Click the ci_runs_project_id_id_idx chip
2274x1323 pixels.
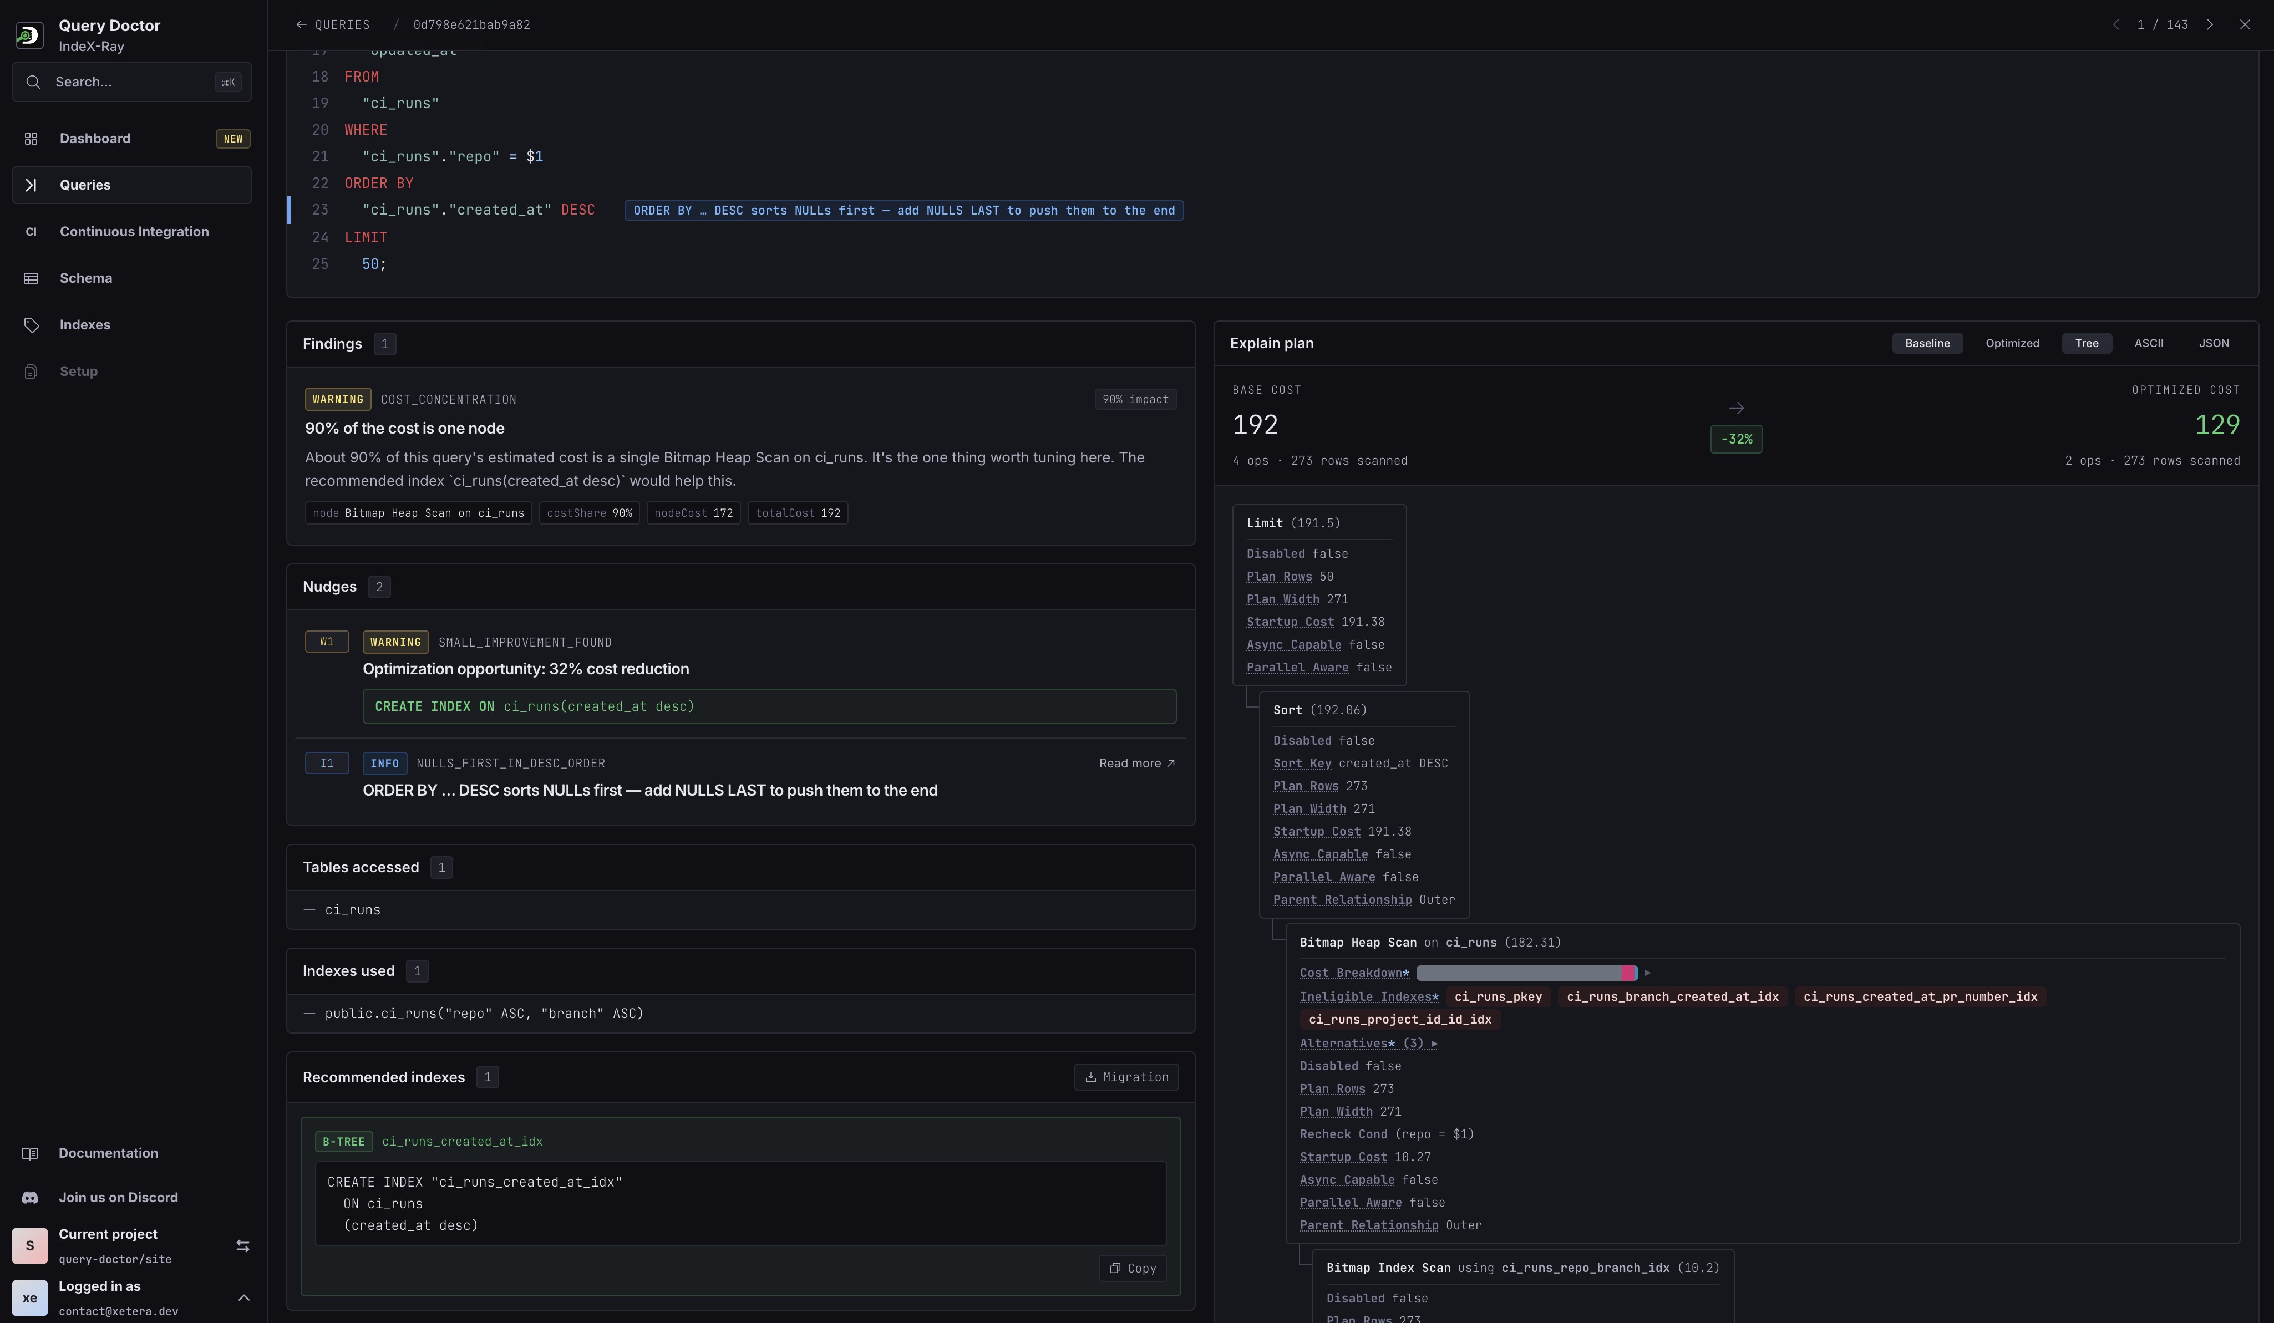(x=1399, y=1019)
